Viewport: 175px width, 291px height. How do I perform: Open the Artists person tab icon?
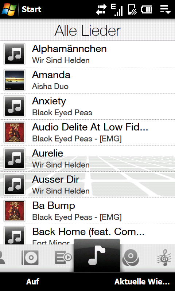2,258
